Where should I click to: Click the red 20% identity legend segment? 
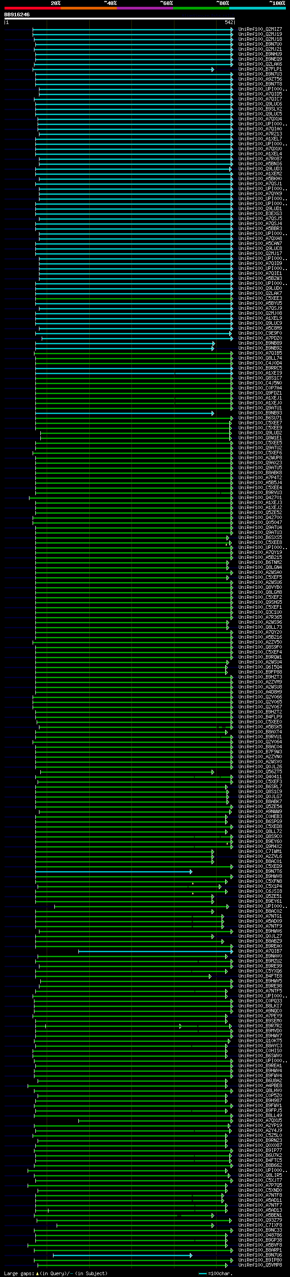point(32,9)
